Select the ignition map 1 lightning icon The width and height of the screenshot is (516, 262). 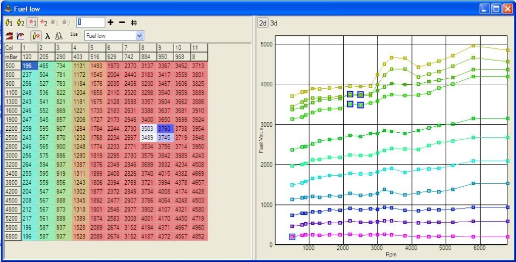tap(9, 23)
